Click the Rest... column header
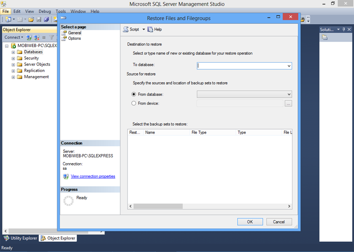Screen dimensions: 354x252 click(x=135, y=133)
